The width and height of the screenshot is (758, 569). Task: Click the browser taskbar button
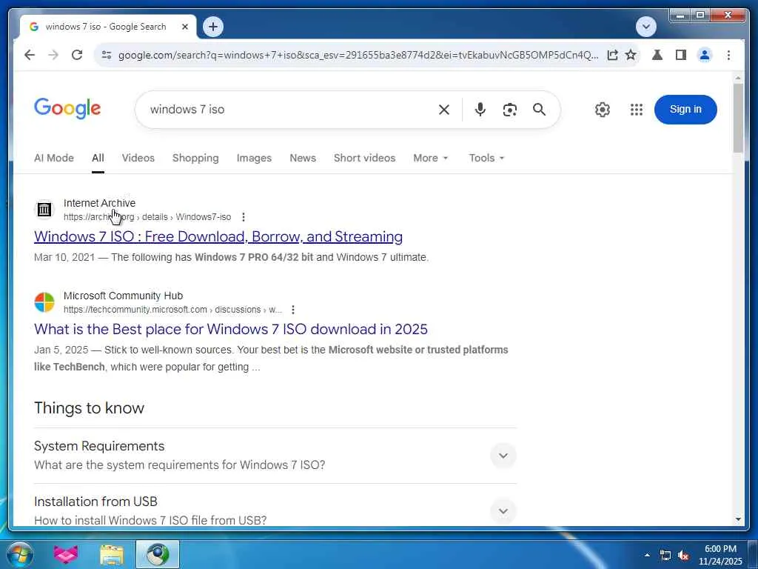(158, 554)
